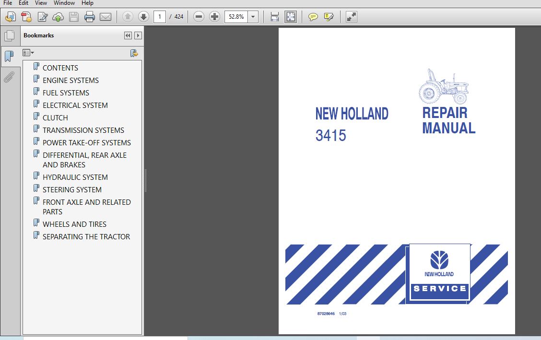The width and height of the screenshot is (541, 340).
Task: Go to the next page with the down arrow
Action: coord(143,17)
